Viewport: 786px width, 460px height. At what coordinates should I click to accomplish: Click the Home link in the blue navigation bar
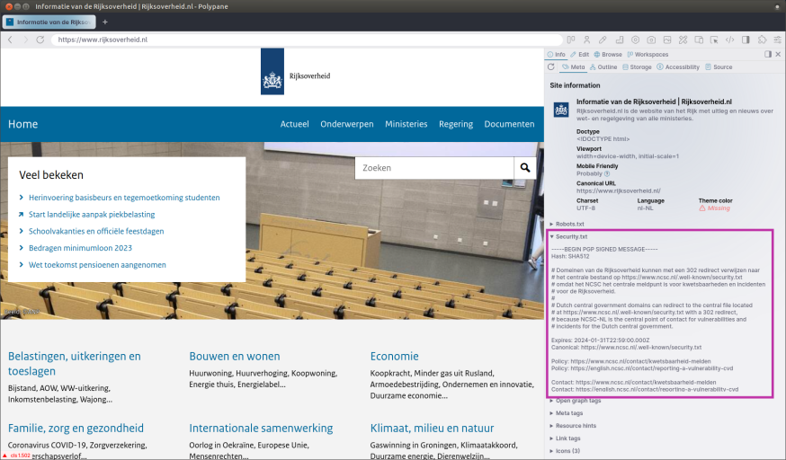[x=22, y=124]
